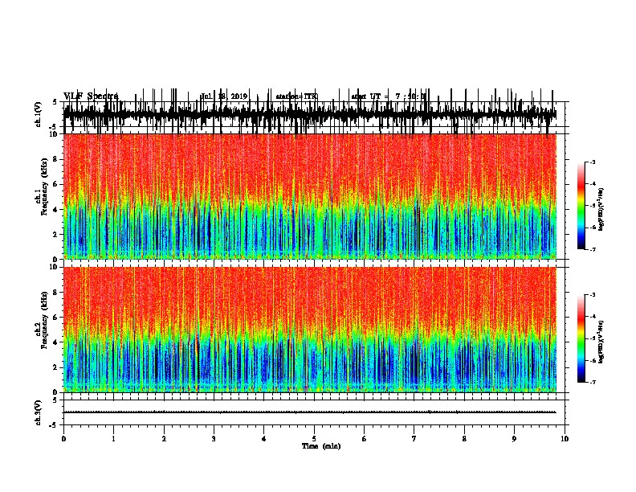Click time axis tick label "2"
This screenshot has height=492, width=636.
tap(164, 439)
